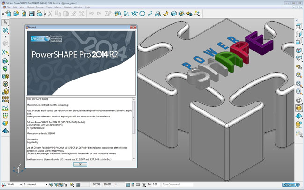The height and width of the screenshot is (190, 304).
Task: Click the Redo arrow icon
Action: 99,14
